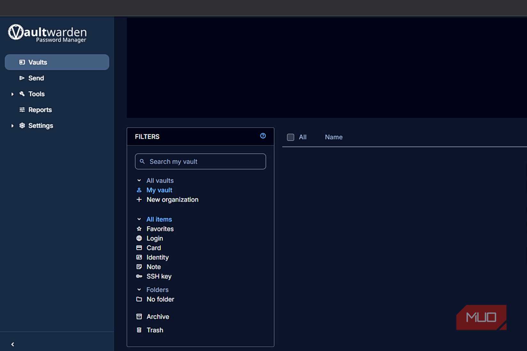Image resolution: width=527 pixels, height=351 pixels.
Task: Open the Filters help question icon
Action: [x=263, y=136]
